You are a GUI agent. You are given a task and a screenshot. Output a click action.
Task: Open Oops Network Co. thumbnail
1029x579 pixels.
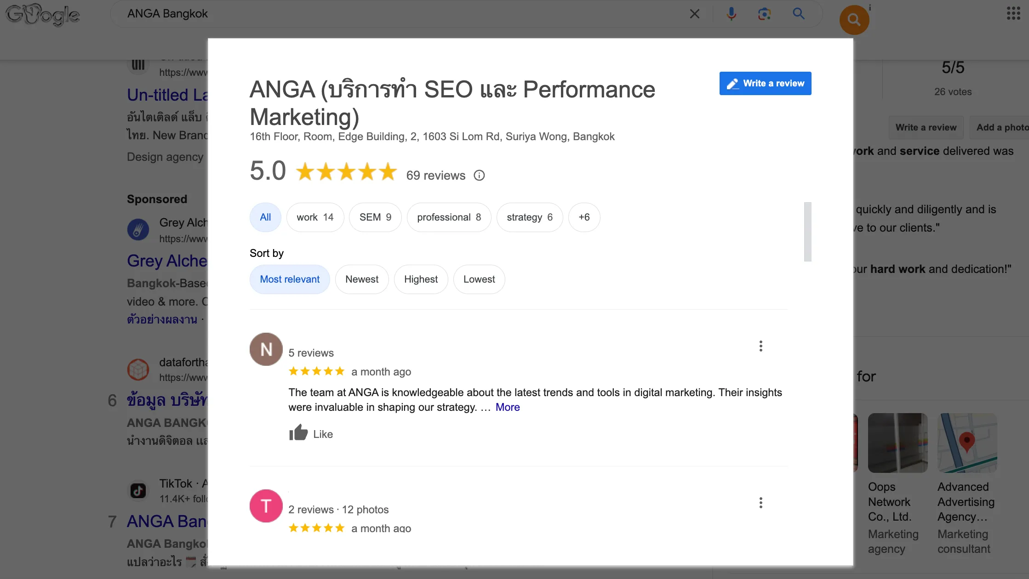point(898,443)
